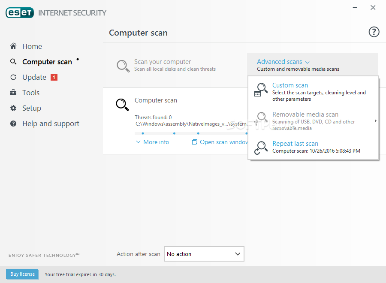
Task: Click the scanned file path text
Action: [x=192, y=124]
